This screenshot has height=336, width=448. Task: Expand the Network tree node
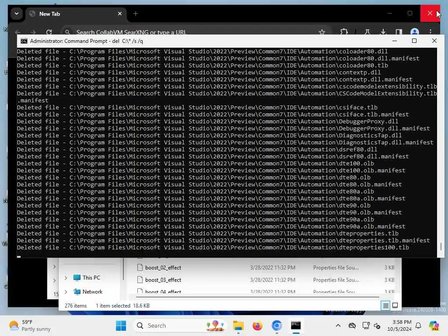click(x=66, y=292)
